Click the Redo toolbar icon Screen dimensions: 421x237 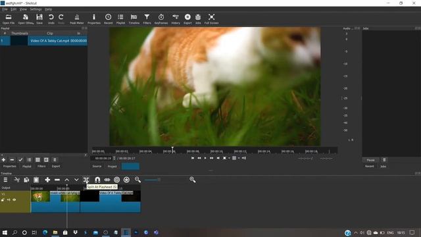(61, 19)
